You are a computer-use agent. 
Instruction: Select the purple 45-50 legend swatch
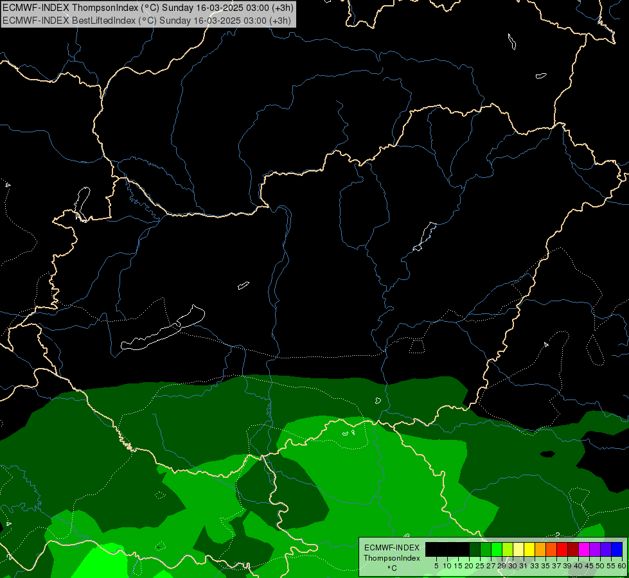(595, 549)
